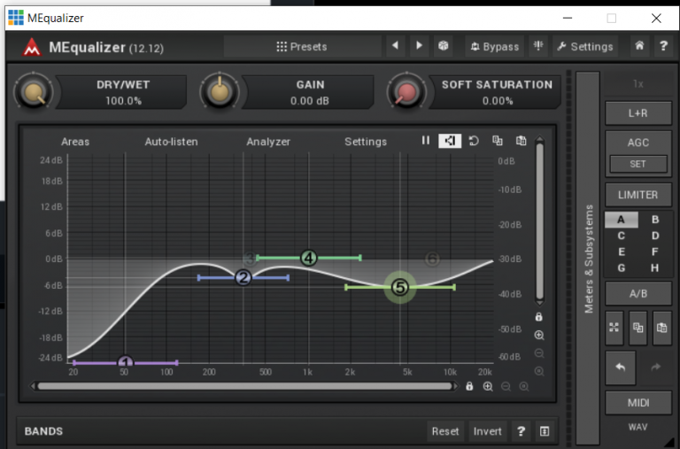Viewport: 680px width, 449px height.
Task: Copy EQ graph settings icon
Action: 498,141
